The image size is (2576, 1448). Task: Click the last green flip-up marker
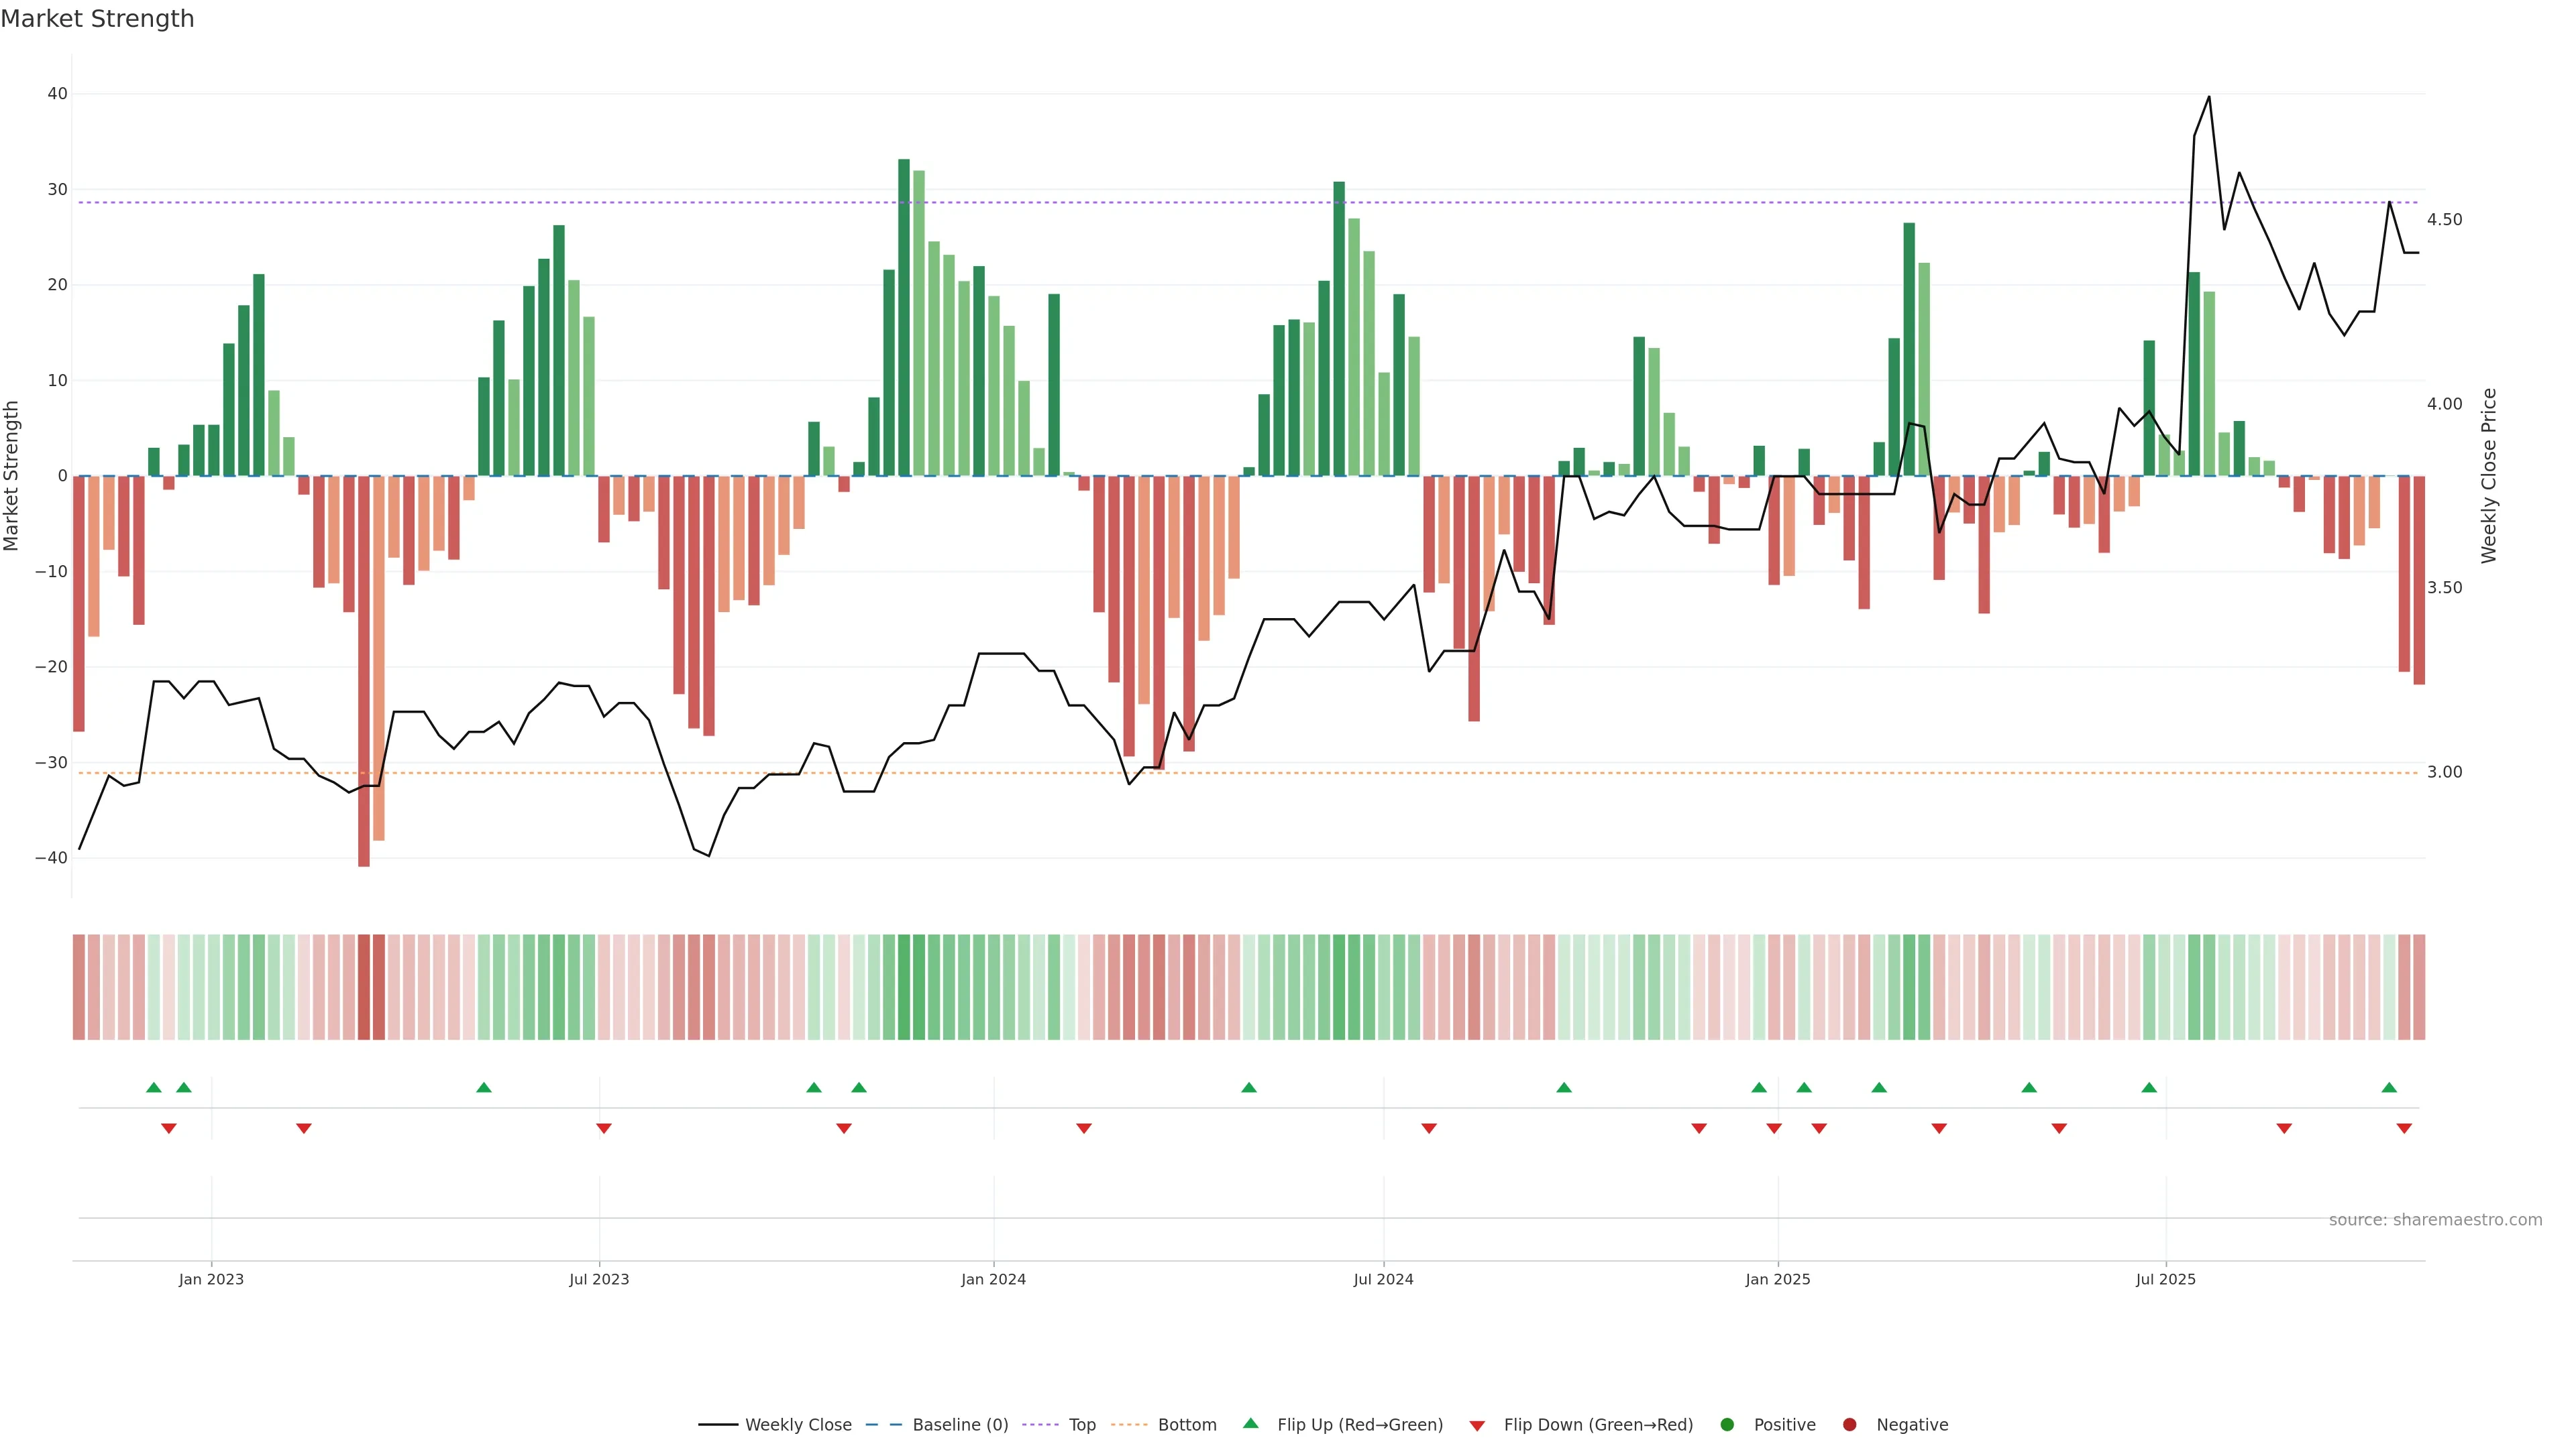point(2389,1087)
